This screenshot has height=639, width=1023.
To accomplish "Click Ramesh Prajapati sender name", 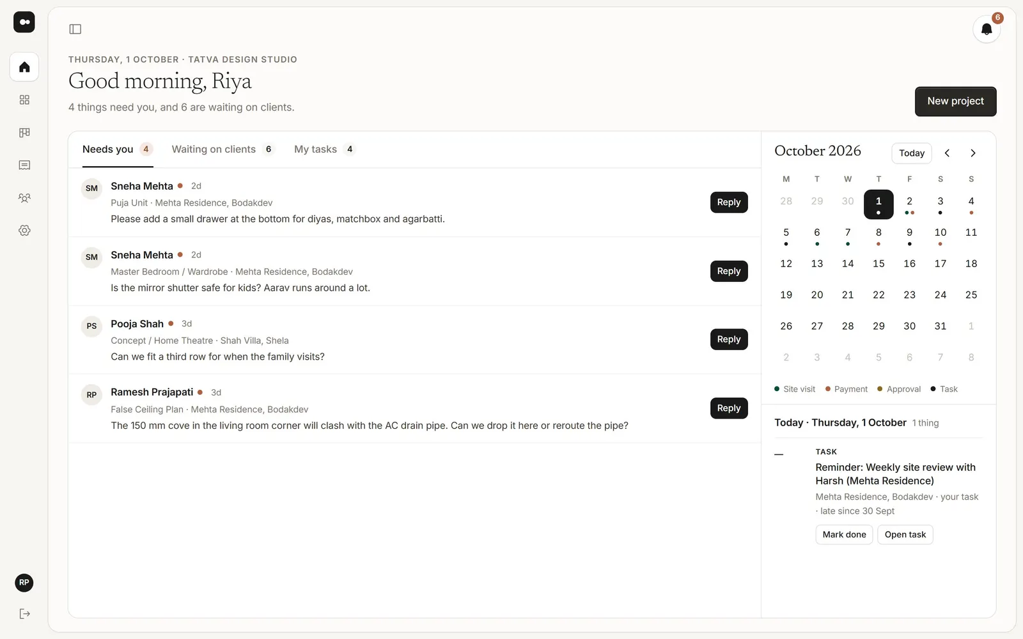I will coord(152,392).
